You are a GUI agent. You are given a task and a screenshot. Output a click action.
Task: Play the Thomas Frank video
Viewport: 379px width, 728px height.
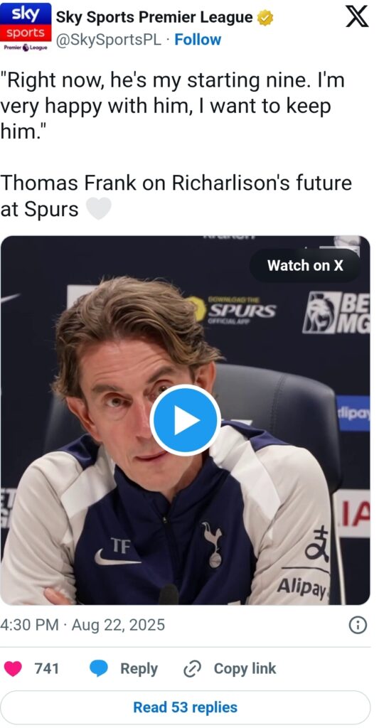click(x=185, y=420)
